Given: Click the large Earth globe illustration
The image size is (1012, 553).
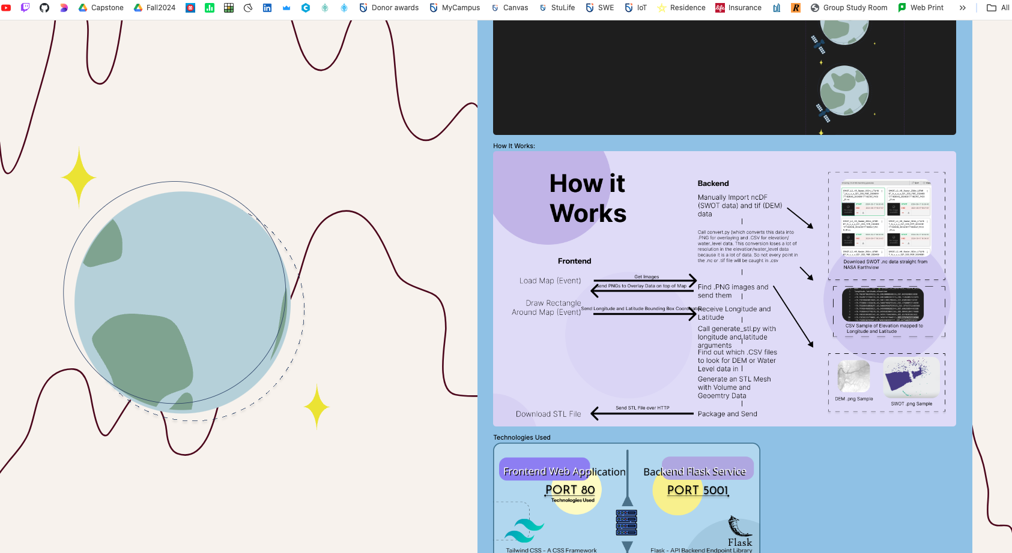Looking at the screenshot, I should [x=182, y=302].
